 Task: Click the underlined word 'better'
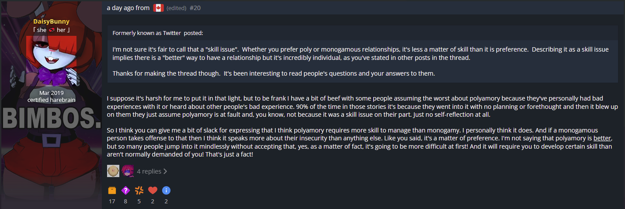click(x=602, y=138)
